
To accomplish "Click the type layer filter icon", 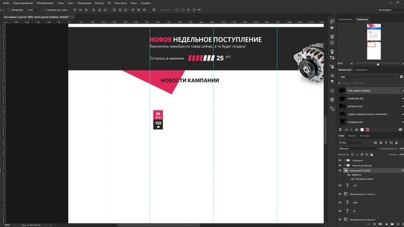I will tap(386, 143).
